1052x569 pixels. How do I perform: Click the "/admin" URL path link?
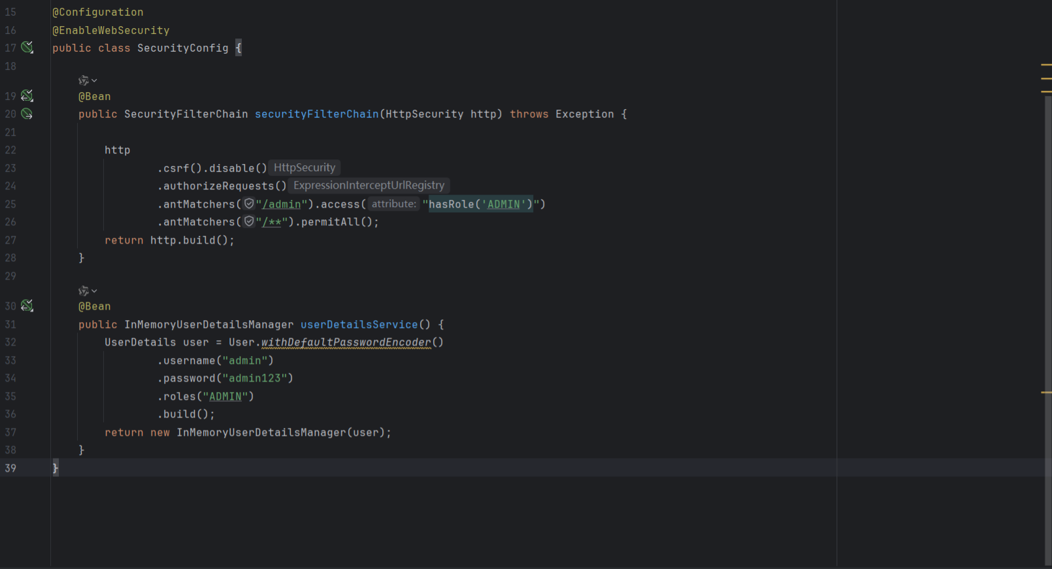[x=282, y=204]
